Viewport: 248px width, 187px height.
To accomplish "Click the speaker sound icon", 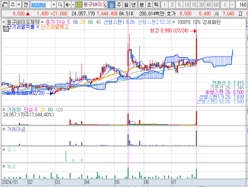I will tap(68, 5).
